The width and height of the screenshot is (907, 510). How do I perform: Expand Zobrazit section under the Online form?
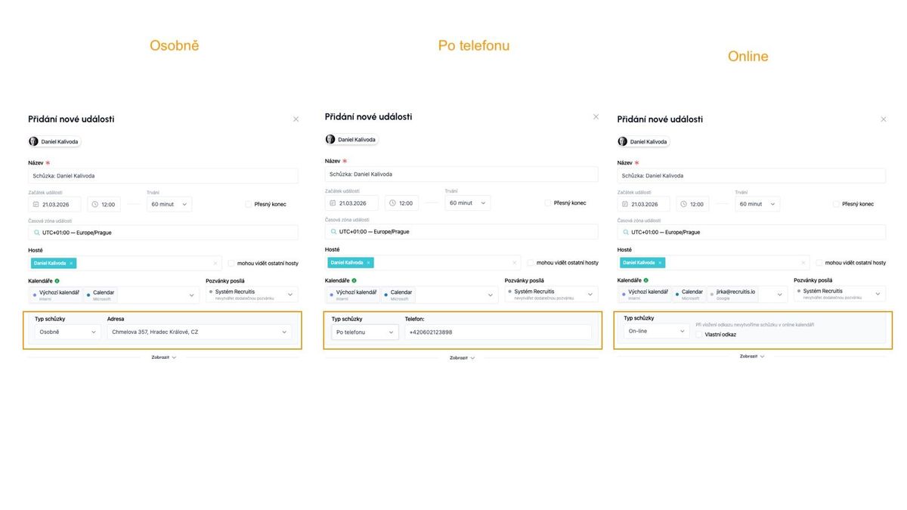pyautogui.click(x=752, y=356)
